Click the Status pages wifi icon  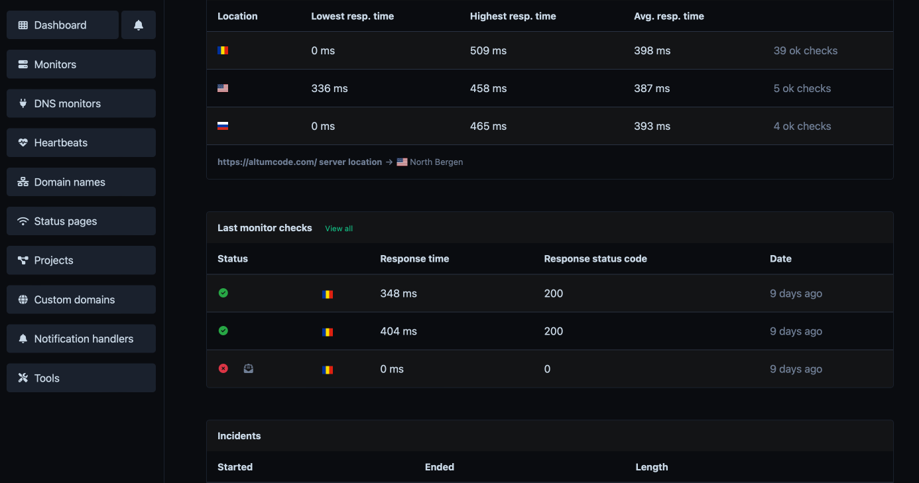[23, 221]
